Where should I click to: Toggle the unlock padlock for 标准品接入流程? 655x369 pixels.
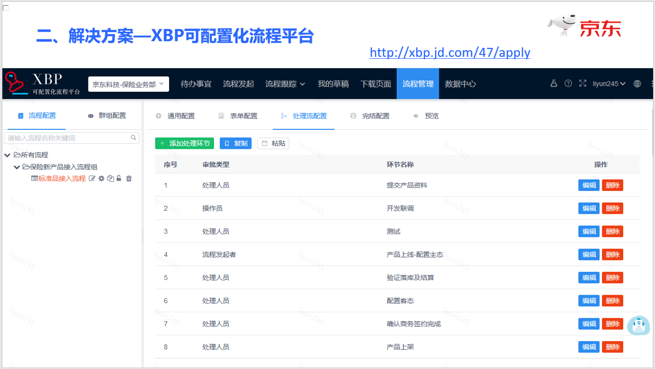click(119, 179)
